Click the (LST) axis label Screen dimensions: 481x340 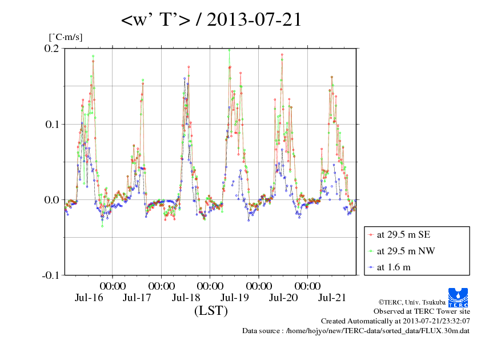coord(211,310)
